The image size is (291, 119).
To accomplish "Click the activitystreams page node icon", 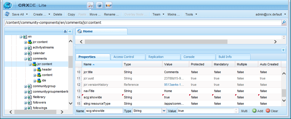I will tap(30, 48).
